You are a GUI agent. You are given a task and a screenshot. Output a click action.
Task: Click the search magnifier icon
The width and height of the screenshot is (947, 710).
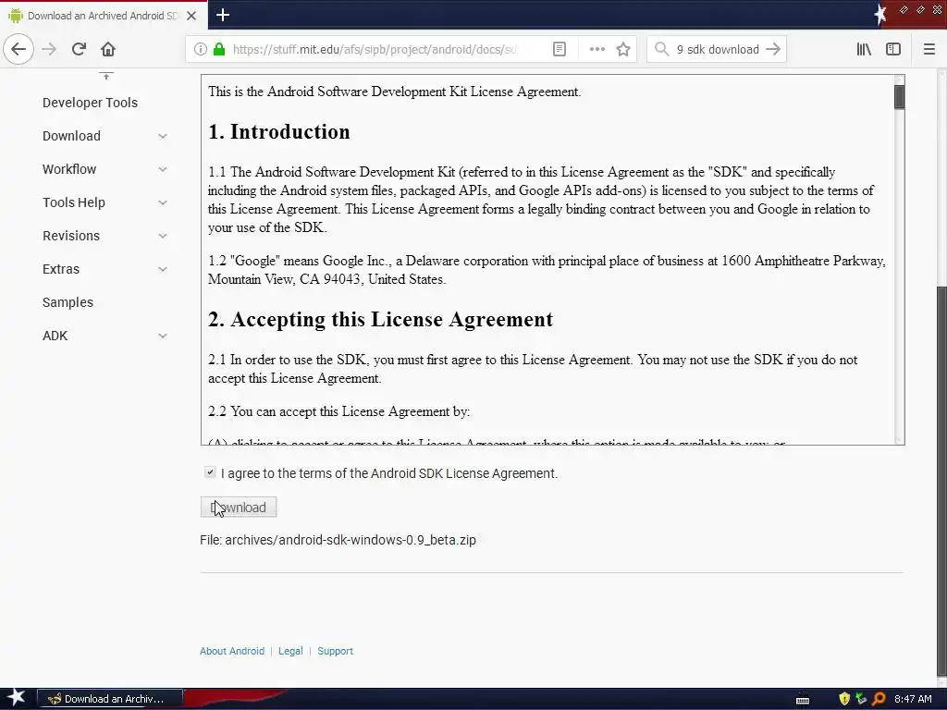pyautogui.click(x=662, y=49)
